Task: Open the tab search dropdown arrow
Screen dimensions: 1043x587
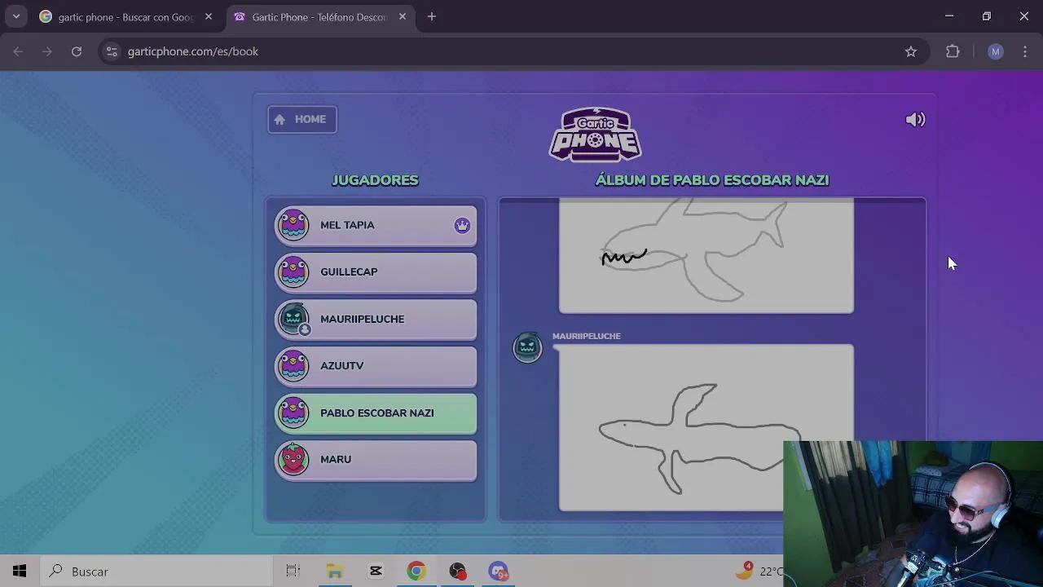Action: click(15, 16)
